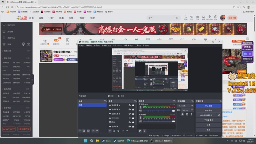Click 启动虚拟摄像机 virtual camera button
Viewport: 256px width, 144px height.
[x=206, y=115]
